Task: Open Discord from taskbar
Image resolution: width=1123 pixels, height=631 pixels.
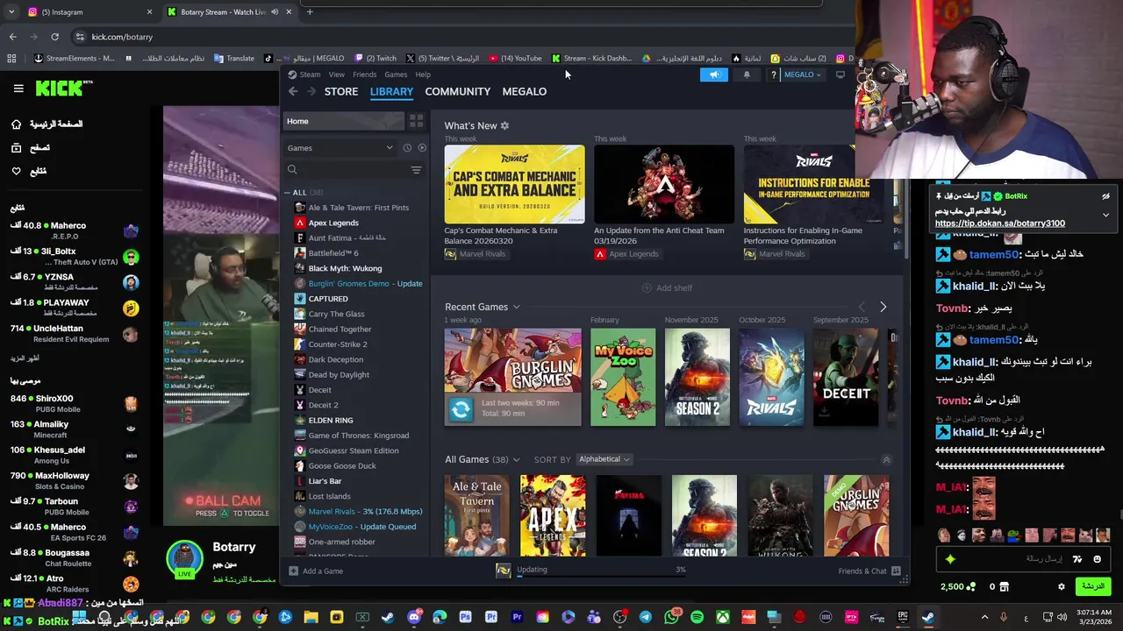Action: 413,617
